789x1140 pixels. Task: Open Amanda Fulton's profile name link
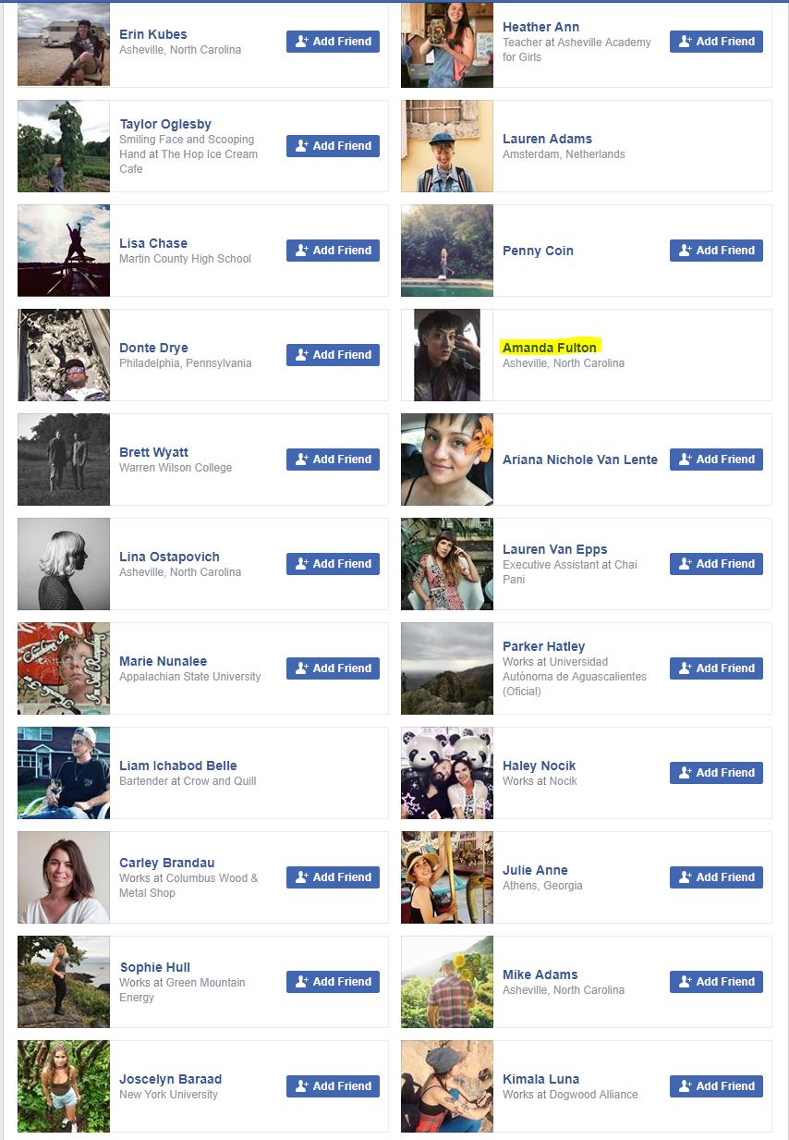[x=550, y=348]
